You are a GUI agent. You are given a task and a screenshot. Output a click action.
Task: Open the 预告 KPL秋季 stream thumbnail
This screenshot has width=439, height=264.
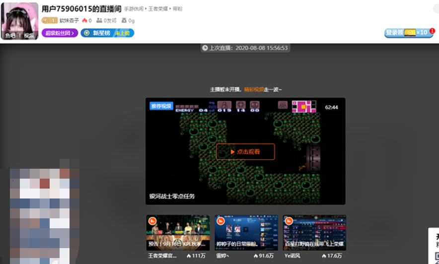[178, 233]
